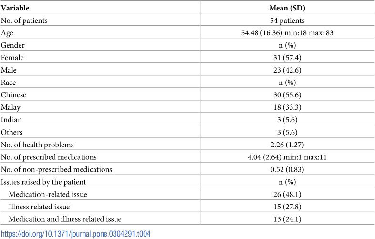Select the Malay row label
Image resolution: width=375 pixels, height=239 pixels.
[10, 107]
